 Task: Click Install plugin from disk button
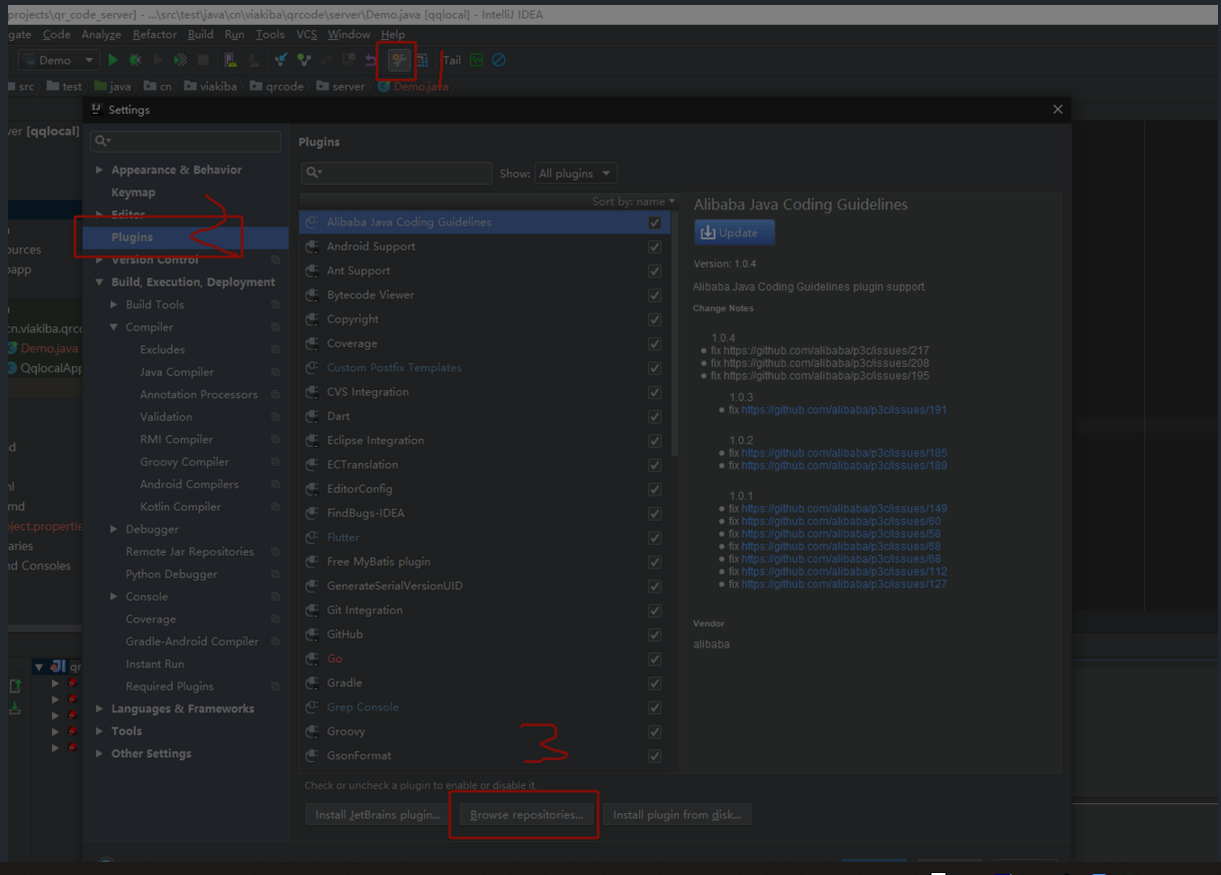point(677,815)
